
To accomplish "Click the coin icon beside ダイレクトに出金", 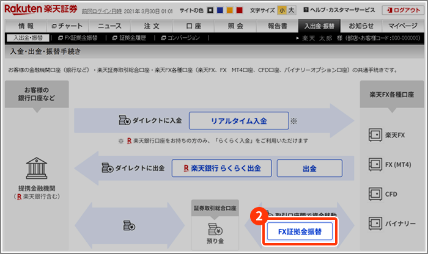I will (x=107, y=168).
